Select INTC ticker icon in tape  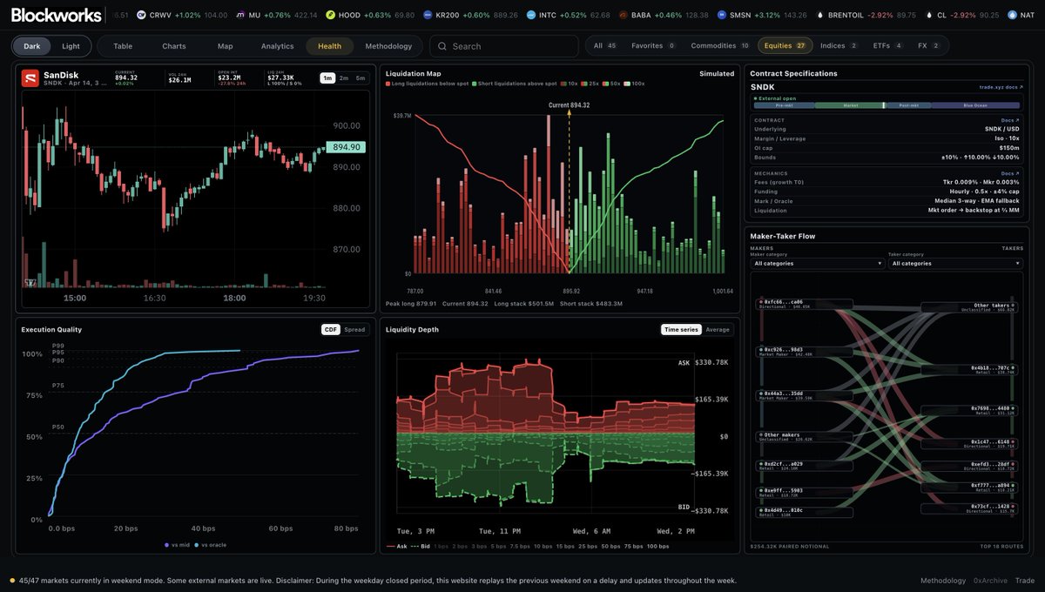[531, 15]
